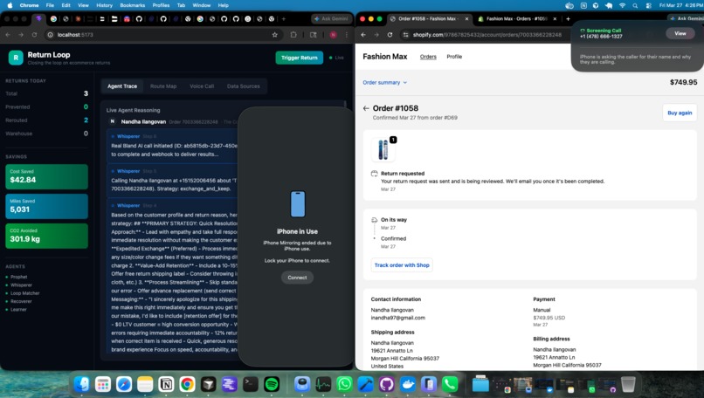
Task: Open the Profiles menu
Action: coord(161,5)
